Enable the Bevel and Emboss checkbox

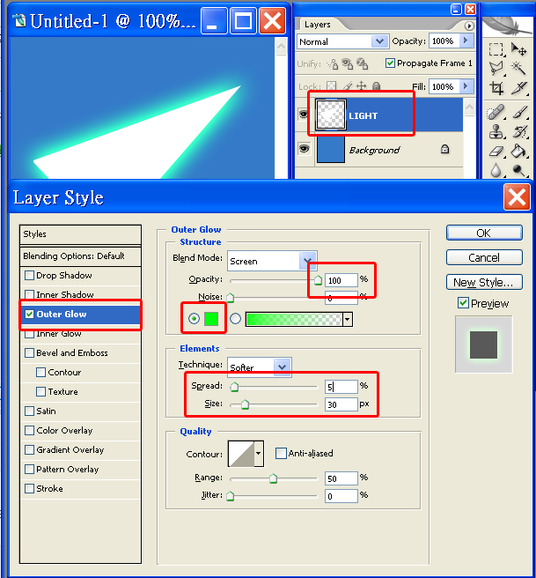[29, 352]
